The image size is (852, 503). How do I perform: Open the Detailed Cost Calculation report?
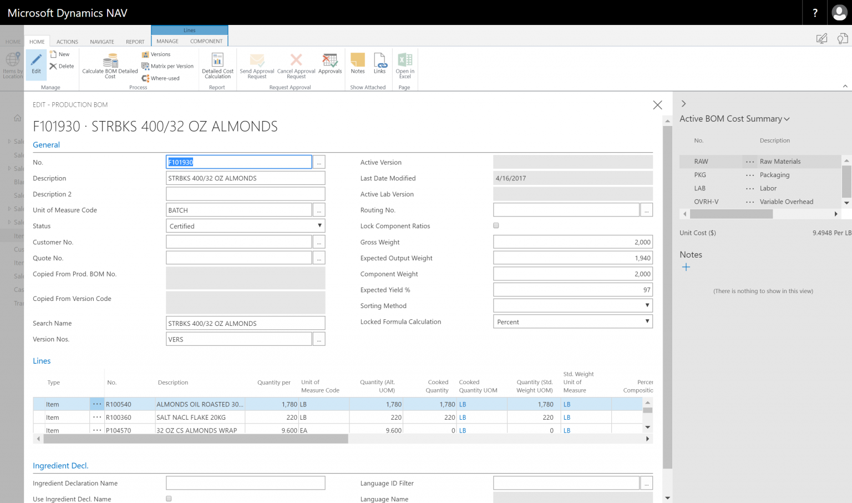[217, 64]
